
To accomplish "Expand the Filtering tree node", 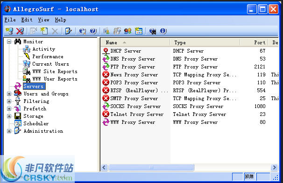I will click(x=9, y=101).
